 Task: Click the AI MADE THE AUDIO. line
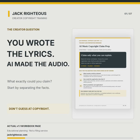pos(38,64)
